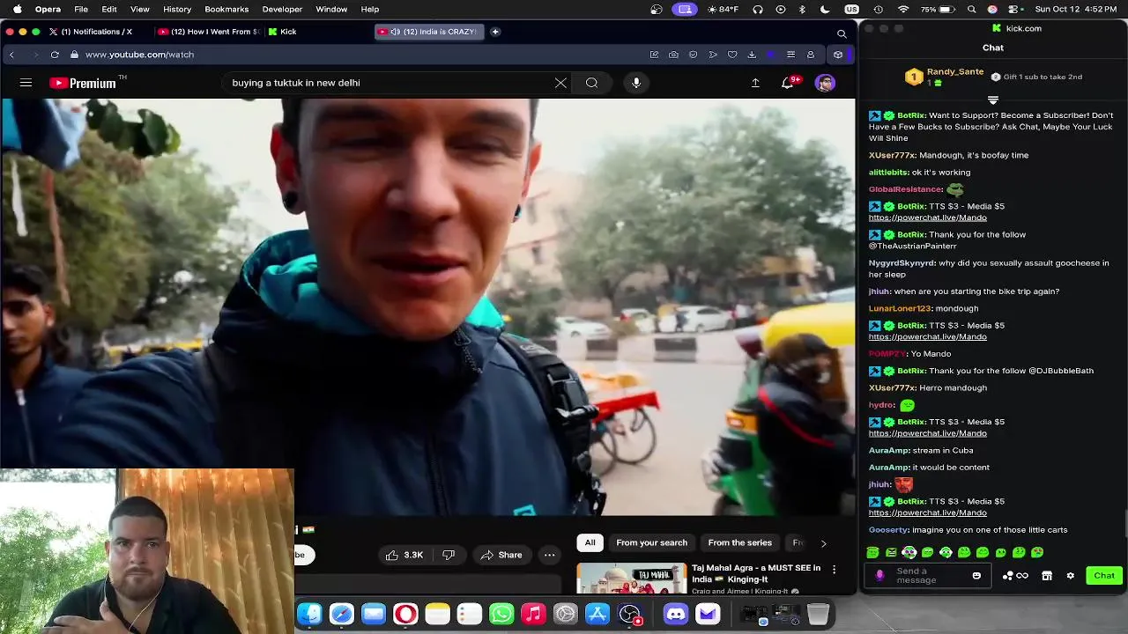This screenshot has height=634, width=1128.
Task: Open Discord from the Dock
Action: tap(676, 614)
